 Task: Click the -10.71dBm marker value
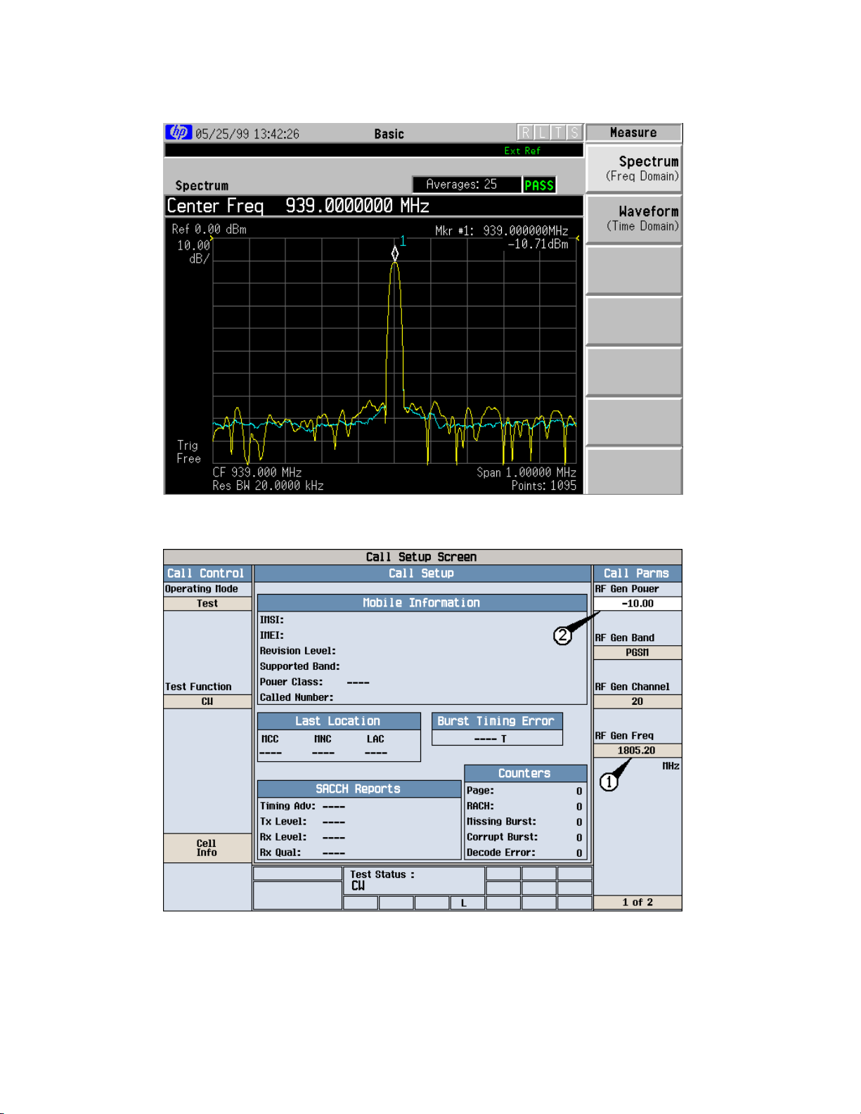(538, 244)
